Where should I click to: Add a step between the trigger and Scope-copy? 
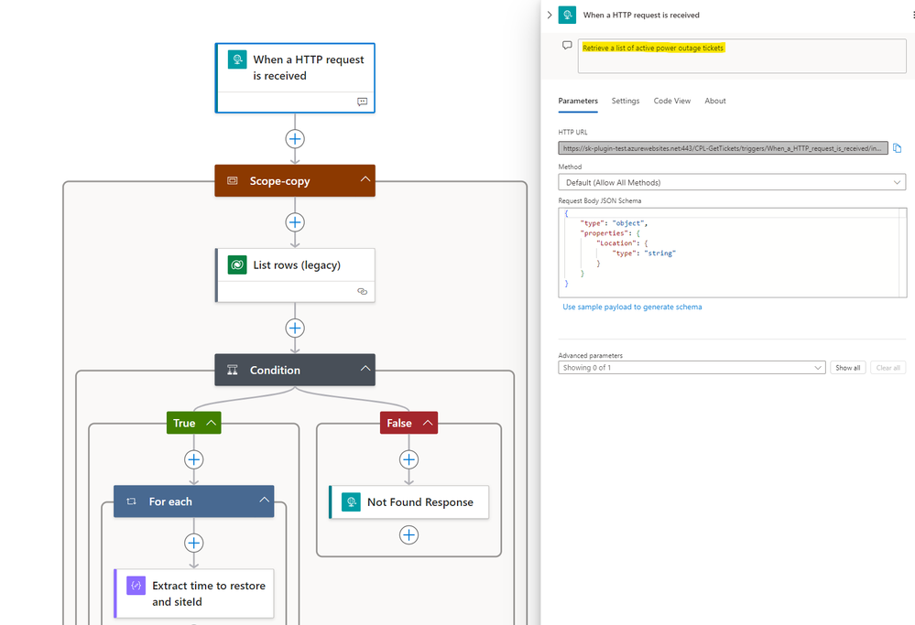[x=295, y=139]
